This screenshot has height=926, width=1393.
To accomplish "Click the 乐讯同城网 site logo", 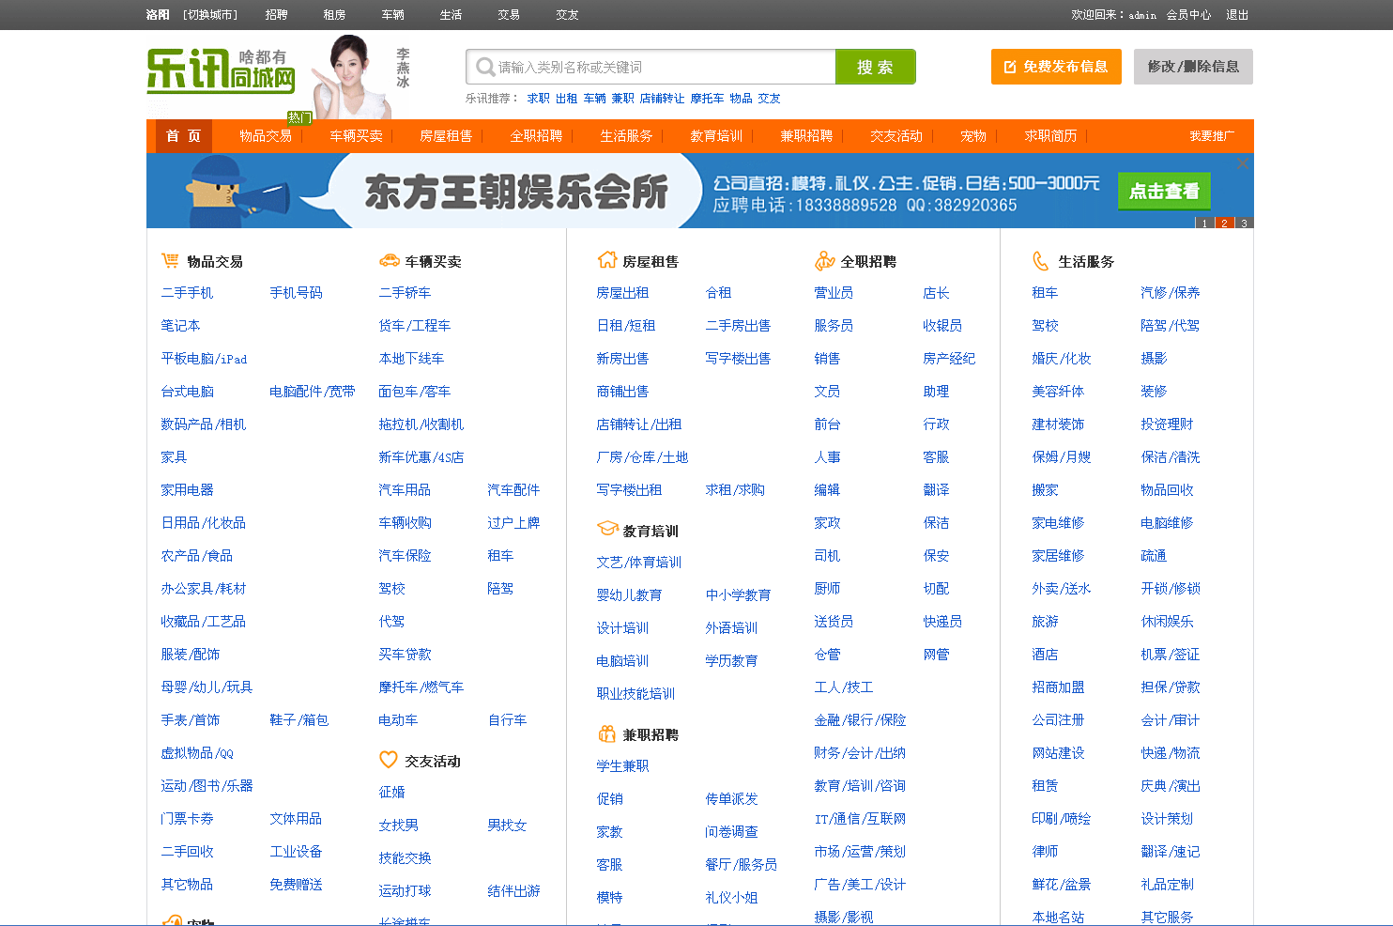I will point(221,70).
